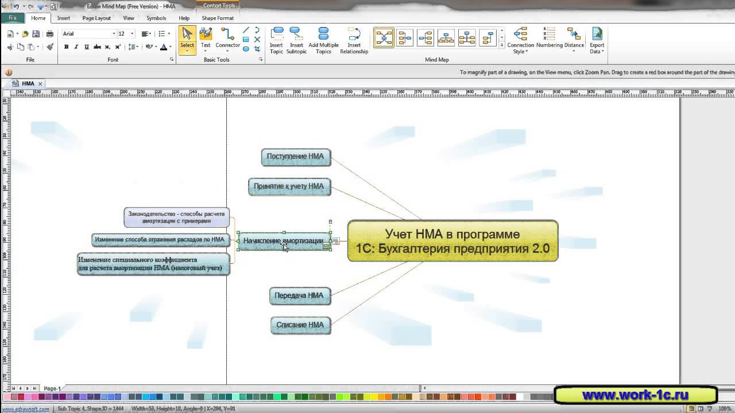Toggle Strikethrough formatting
This screenshot has height=413, width=735.
point(97,47)
